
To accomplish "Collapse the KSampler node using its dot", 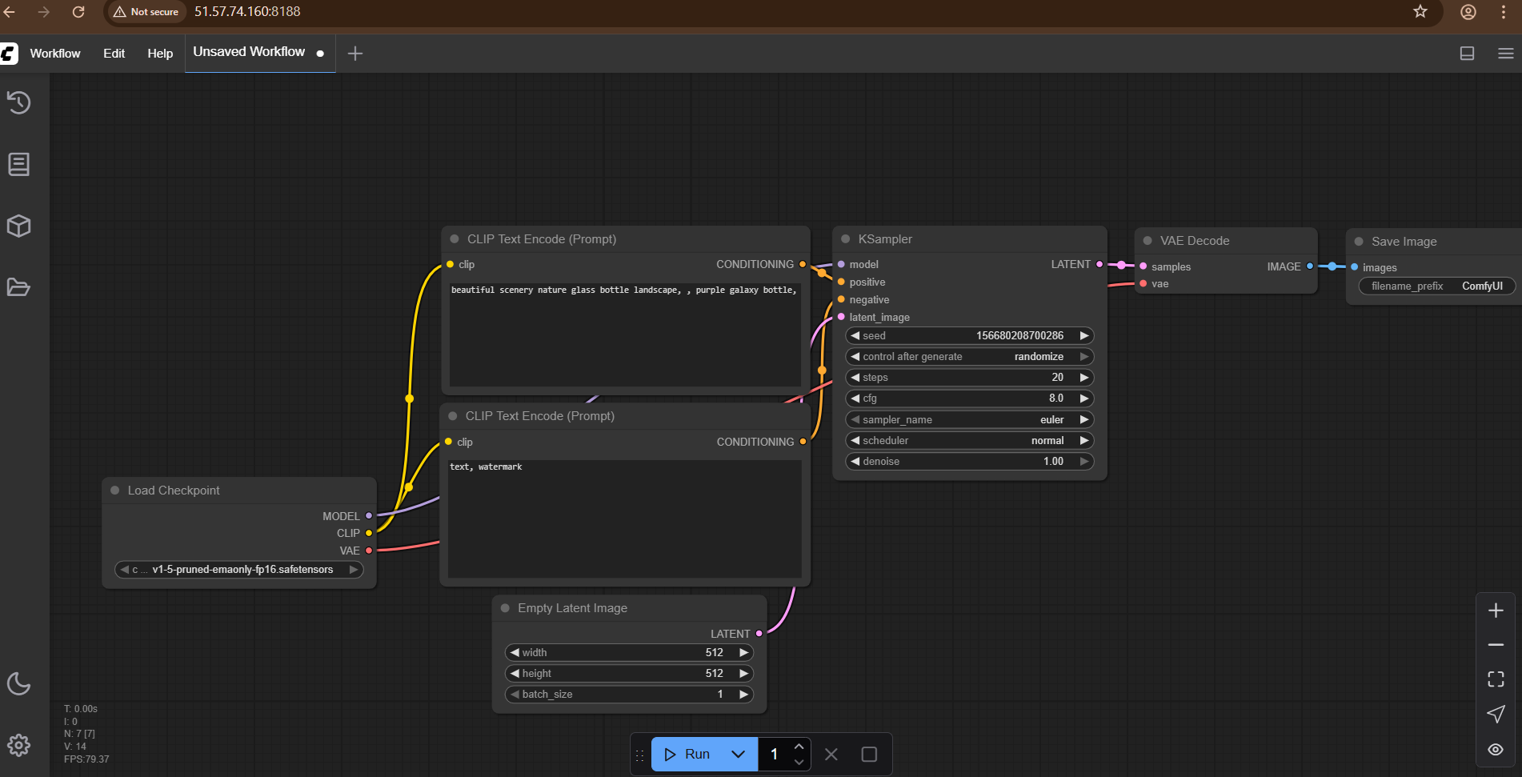I will tap(845, 239).
